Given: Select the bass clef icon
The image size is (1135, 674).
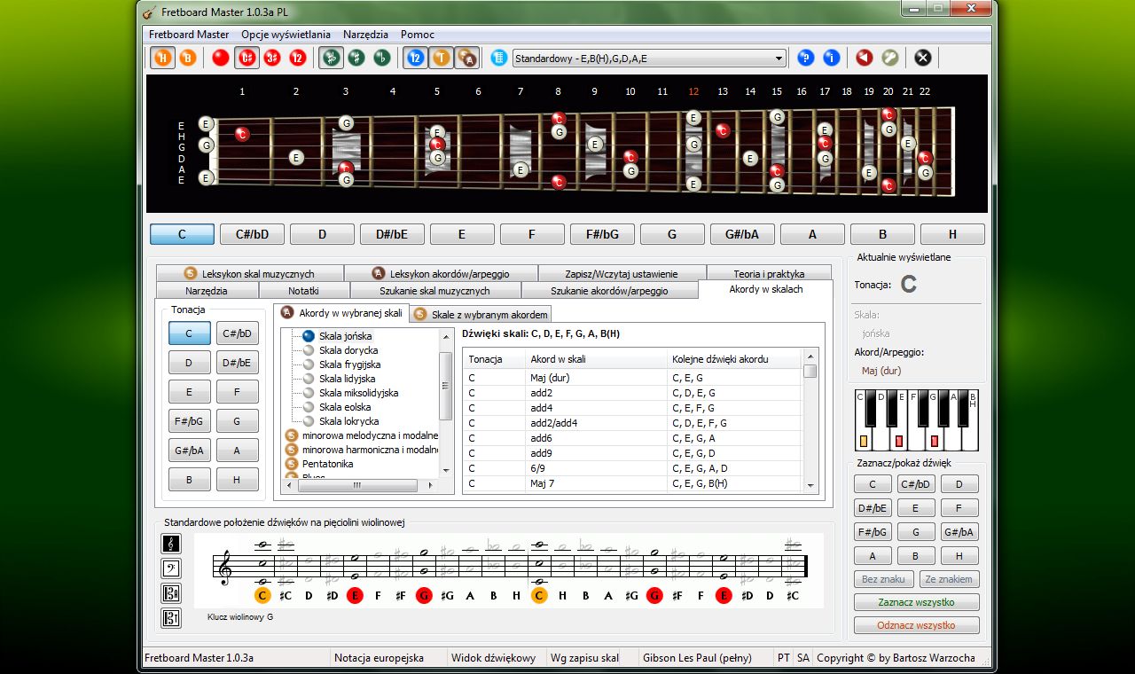Looking at the screenshot, I should tap(171, 568).
